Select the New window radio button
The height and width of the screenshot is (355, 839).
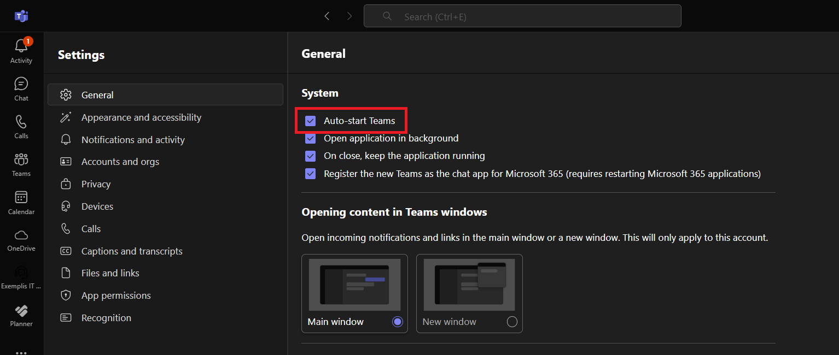click(x=512, y=322)
